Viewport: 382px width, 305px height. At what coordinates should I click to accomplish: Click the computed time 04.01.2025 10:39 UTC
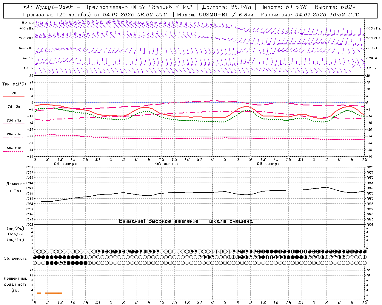point(327,15)
